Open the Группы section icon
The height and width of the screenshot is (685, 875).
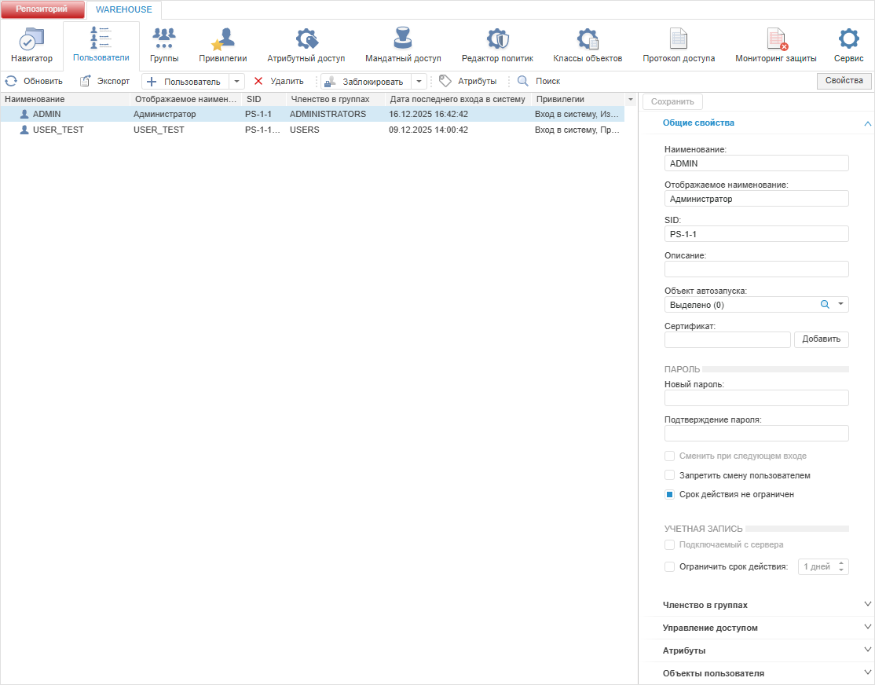[x=164, y=38]
